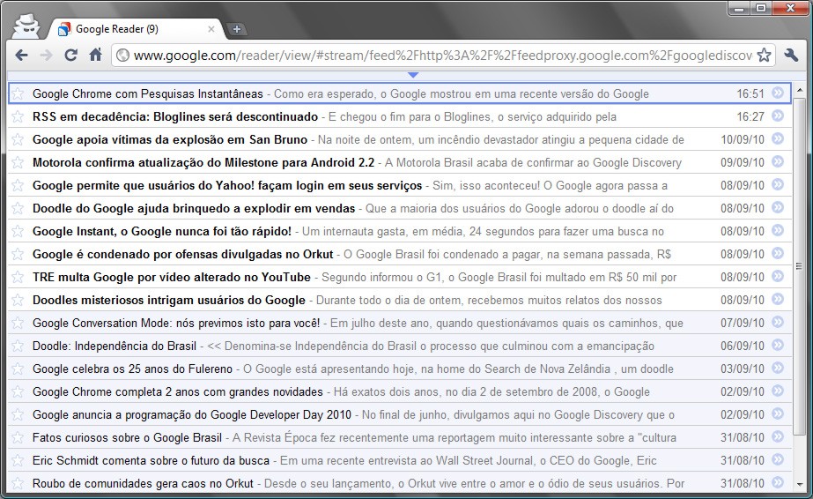
Task: Expand 'Doodle: Independência do Brasil' entry
Action: tap(400, 346)
